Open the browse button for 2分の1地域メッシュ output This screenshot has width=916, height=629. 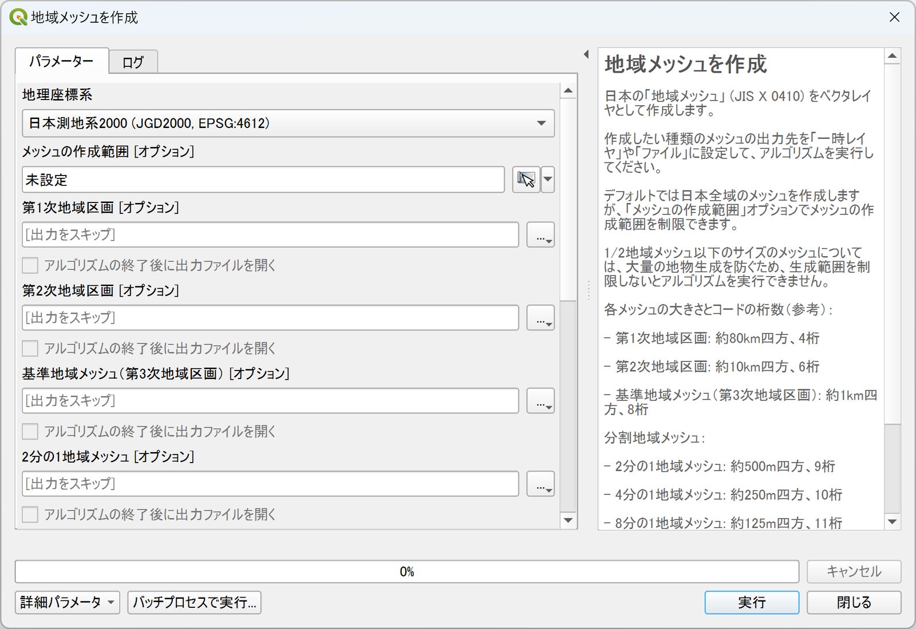tap(540, 483)
